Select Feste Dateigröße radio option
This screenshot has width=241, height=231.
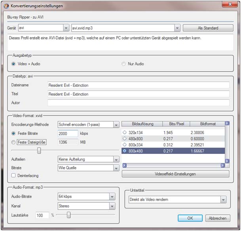(14, 142)
